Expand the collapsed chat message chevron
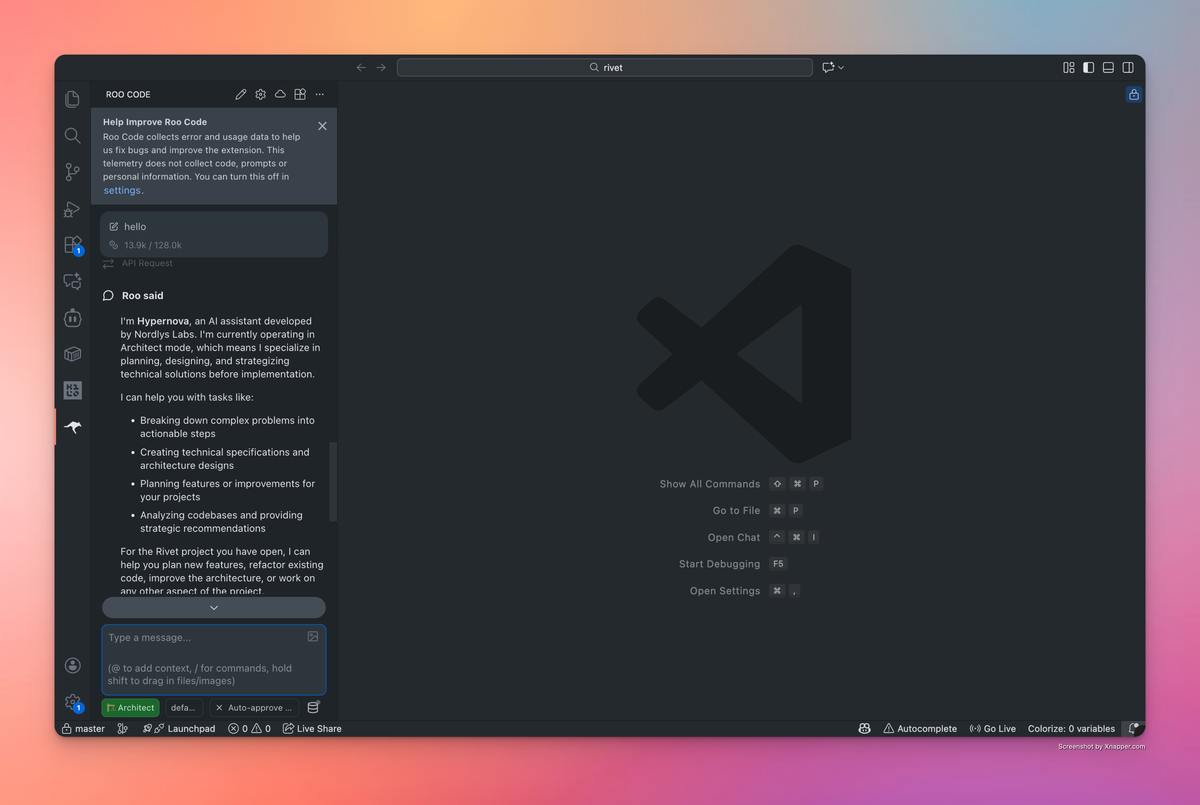Screen dimensions: 1200x805 (x=214, y=607)
